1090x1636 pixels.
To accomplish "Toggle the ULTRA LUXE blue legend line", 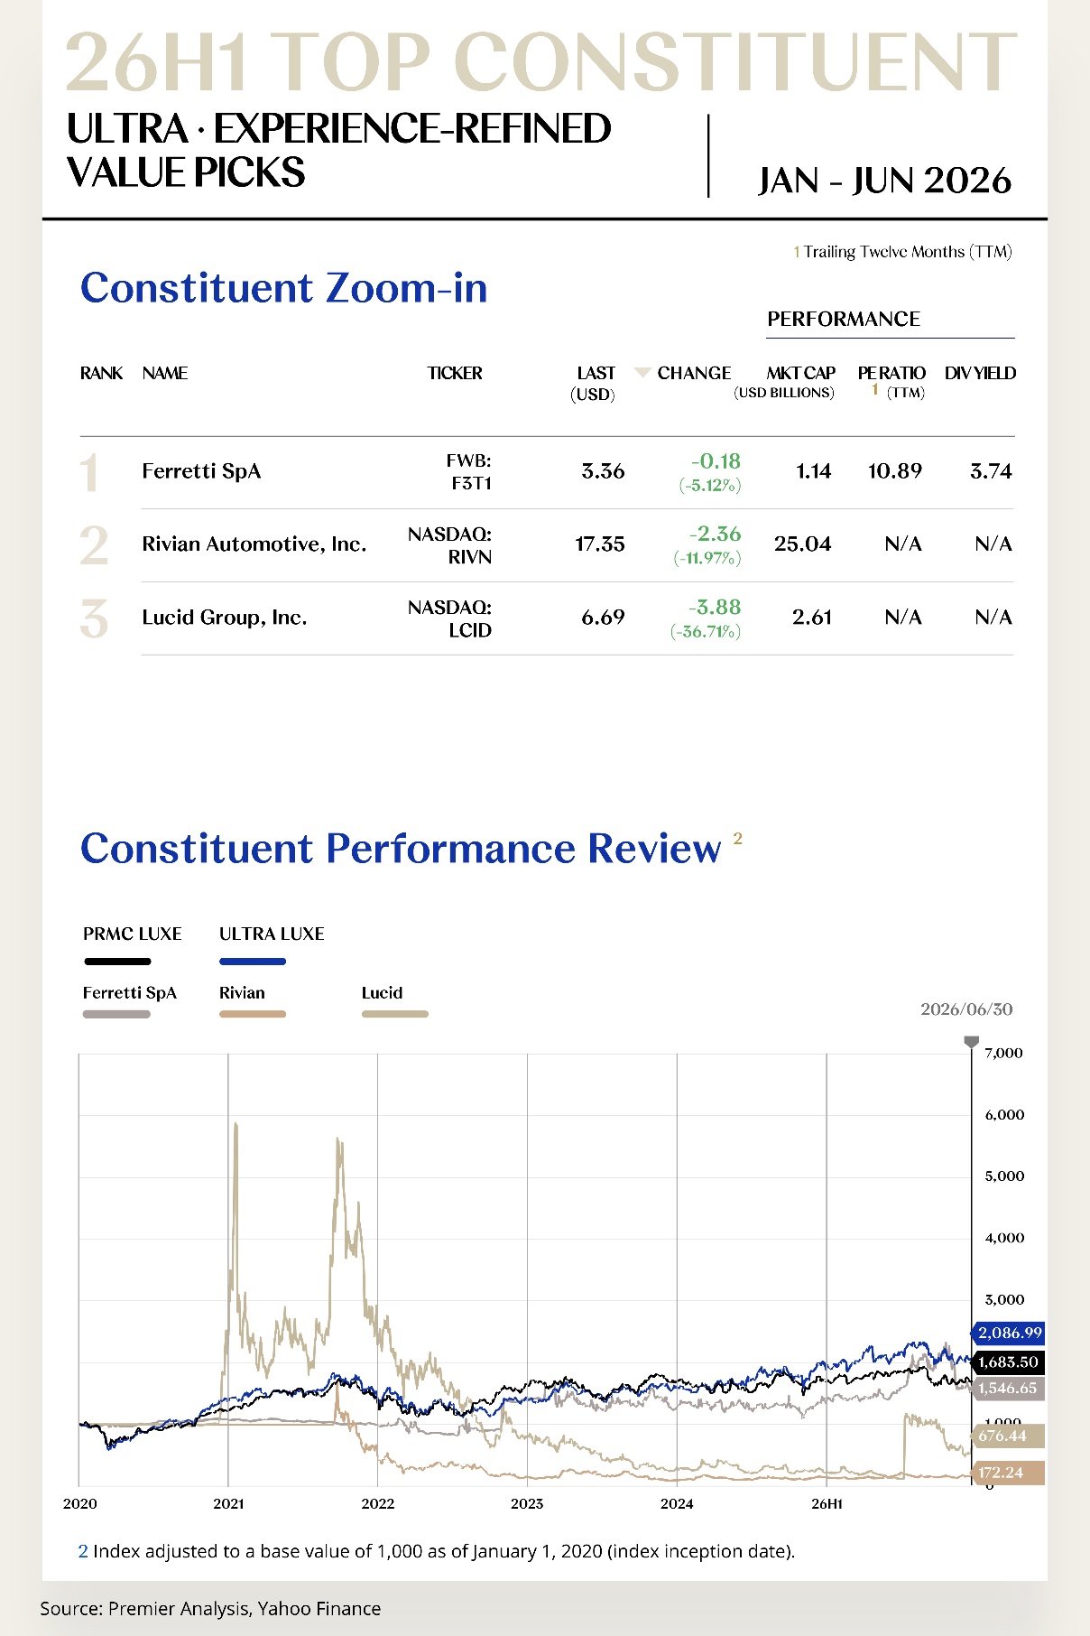I will 253,962.
